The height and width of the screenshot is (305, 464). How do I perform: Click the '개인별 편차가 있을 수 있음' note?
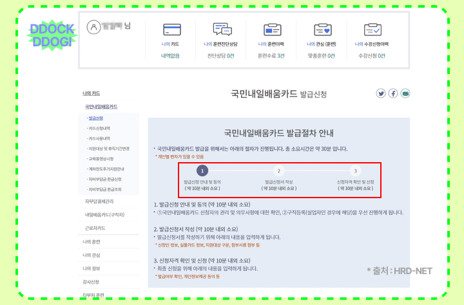point(179,156)
